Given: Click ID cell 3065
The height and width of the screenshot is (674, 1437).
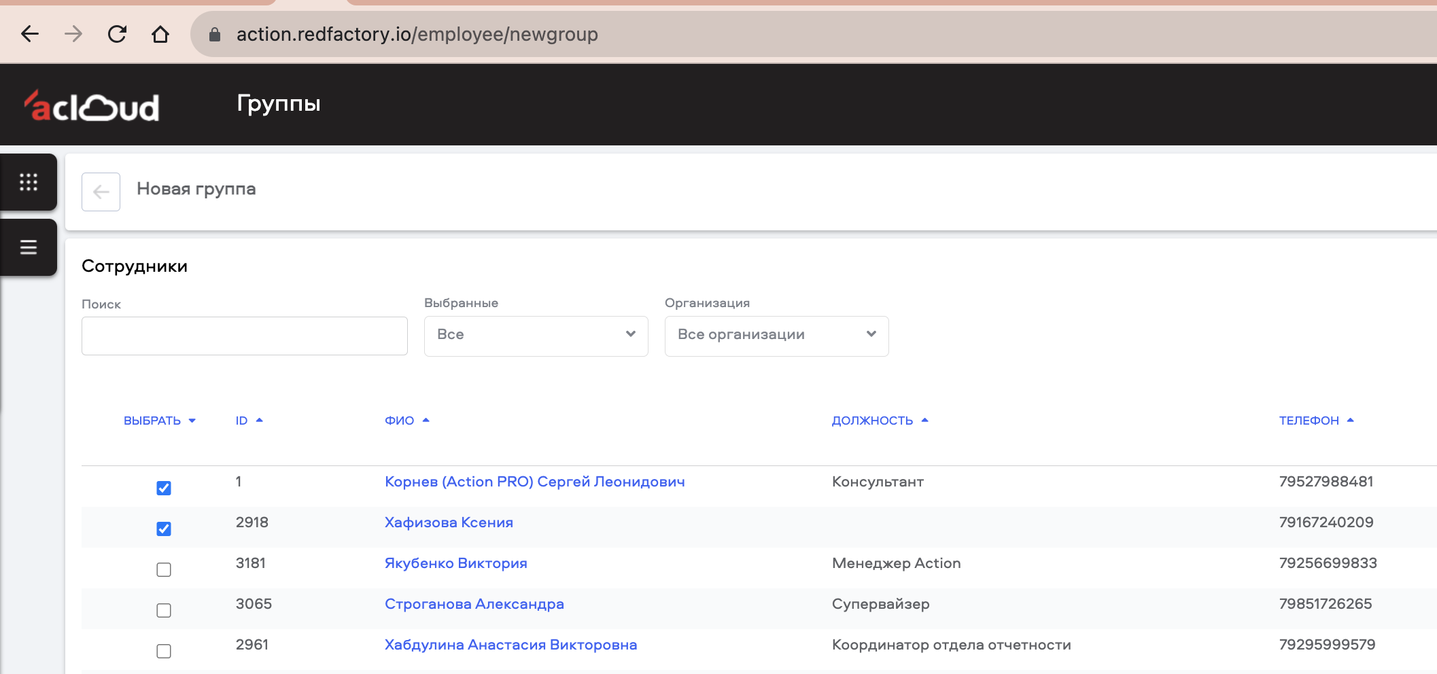Looking at the screenshot, I should pos(254,604).
